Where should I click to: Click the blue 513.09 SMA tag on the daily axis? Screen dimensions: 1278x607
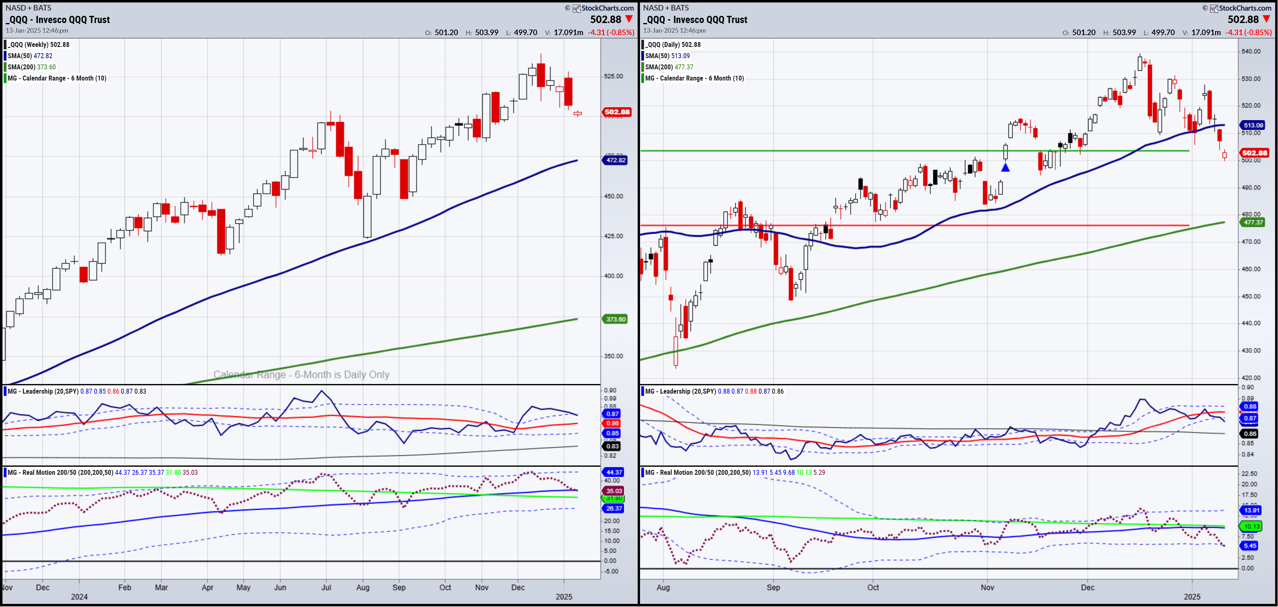[x=1253, y=125]
